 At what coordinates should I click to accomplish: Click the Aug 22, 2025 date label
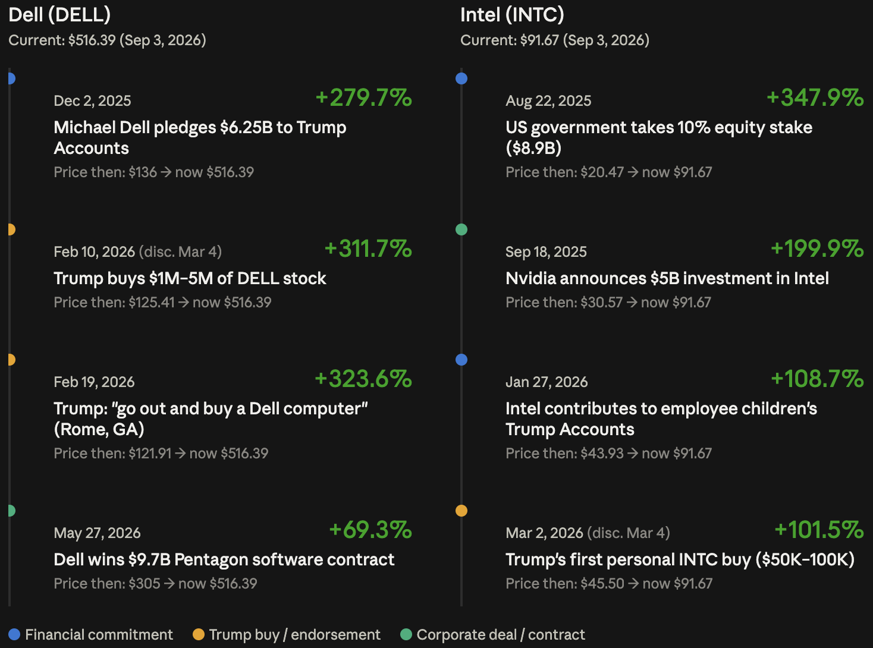548,101
